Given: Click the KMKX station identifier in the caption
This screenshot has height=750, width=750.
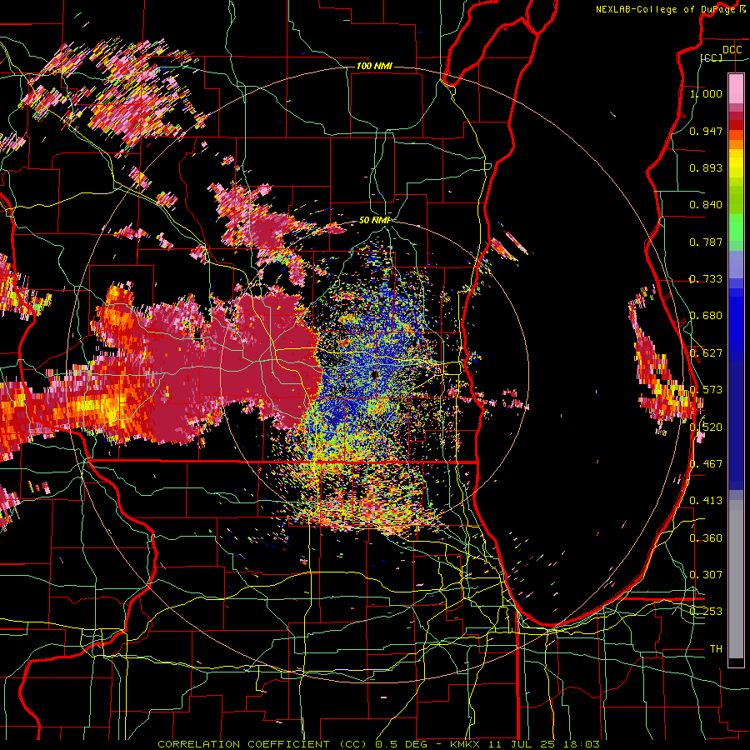Looking at the screenshot, I should click(x=467, y=744).
